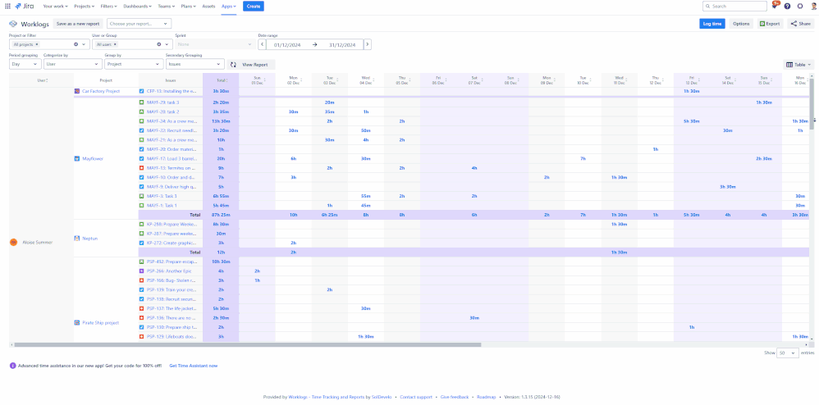Viewport: 819px width, 405px height.
Task: Open the Choose your report dropdown
Action: click(x=139, y=24)
